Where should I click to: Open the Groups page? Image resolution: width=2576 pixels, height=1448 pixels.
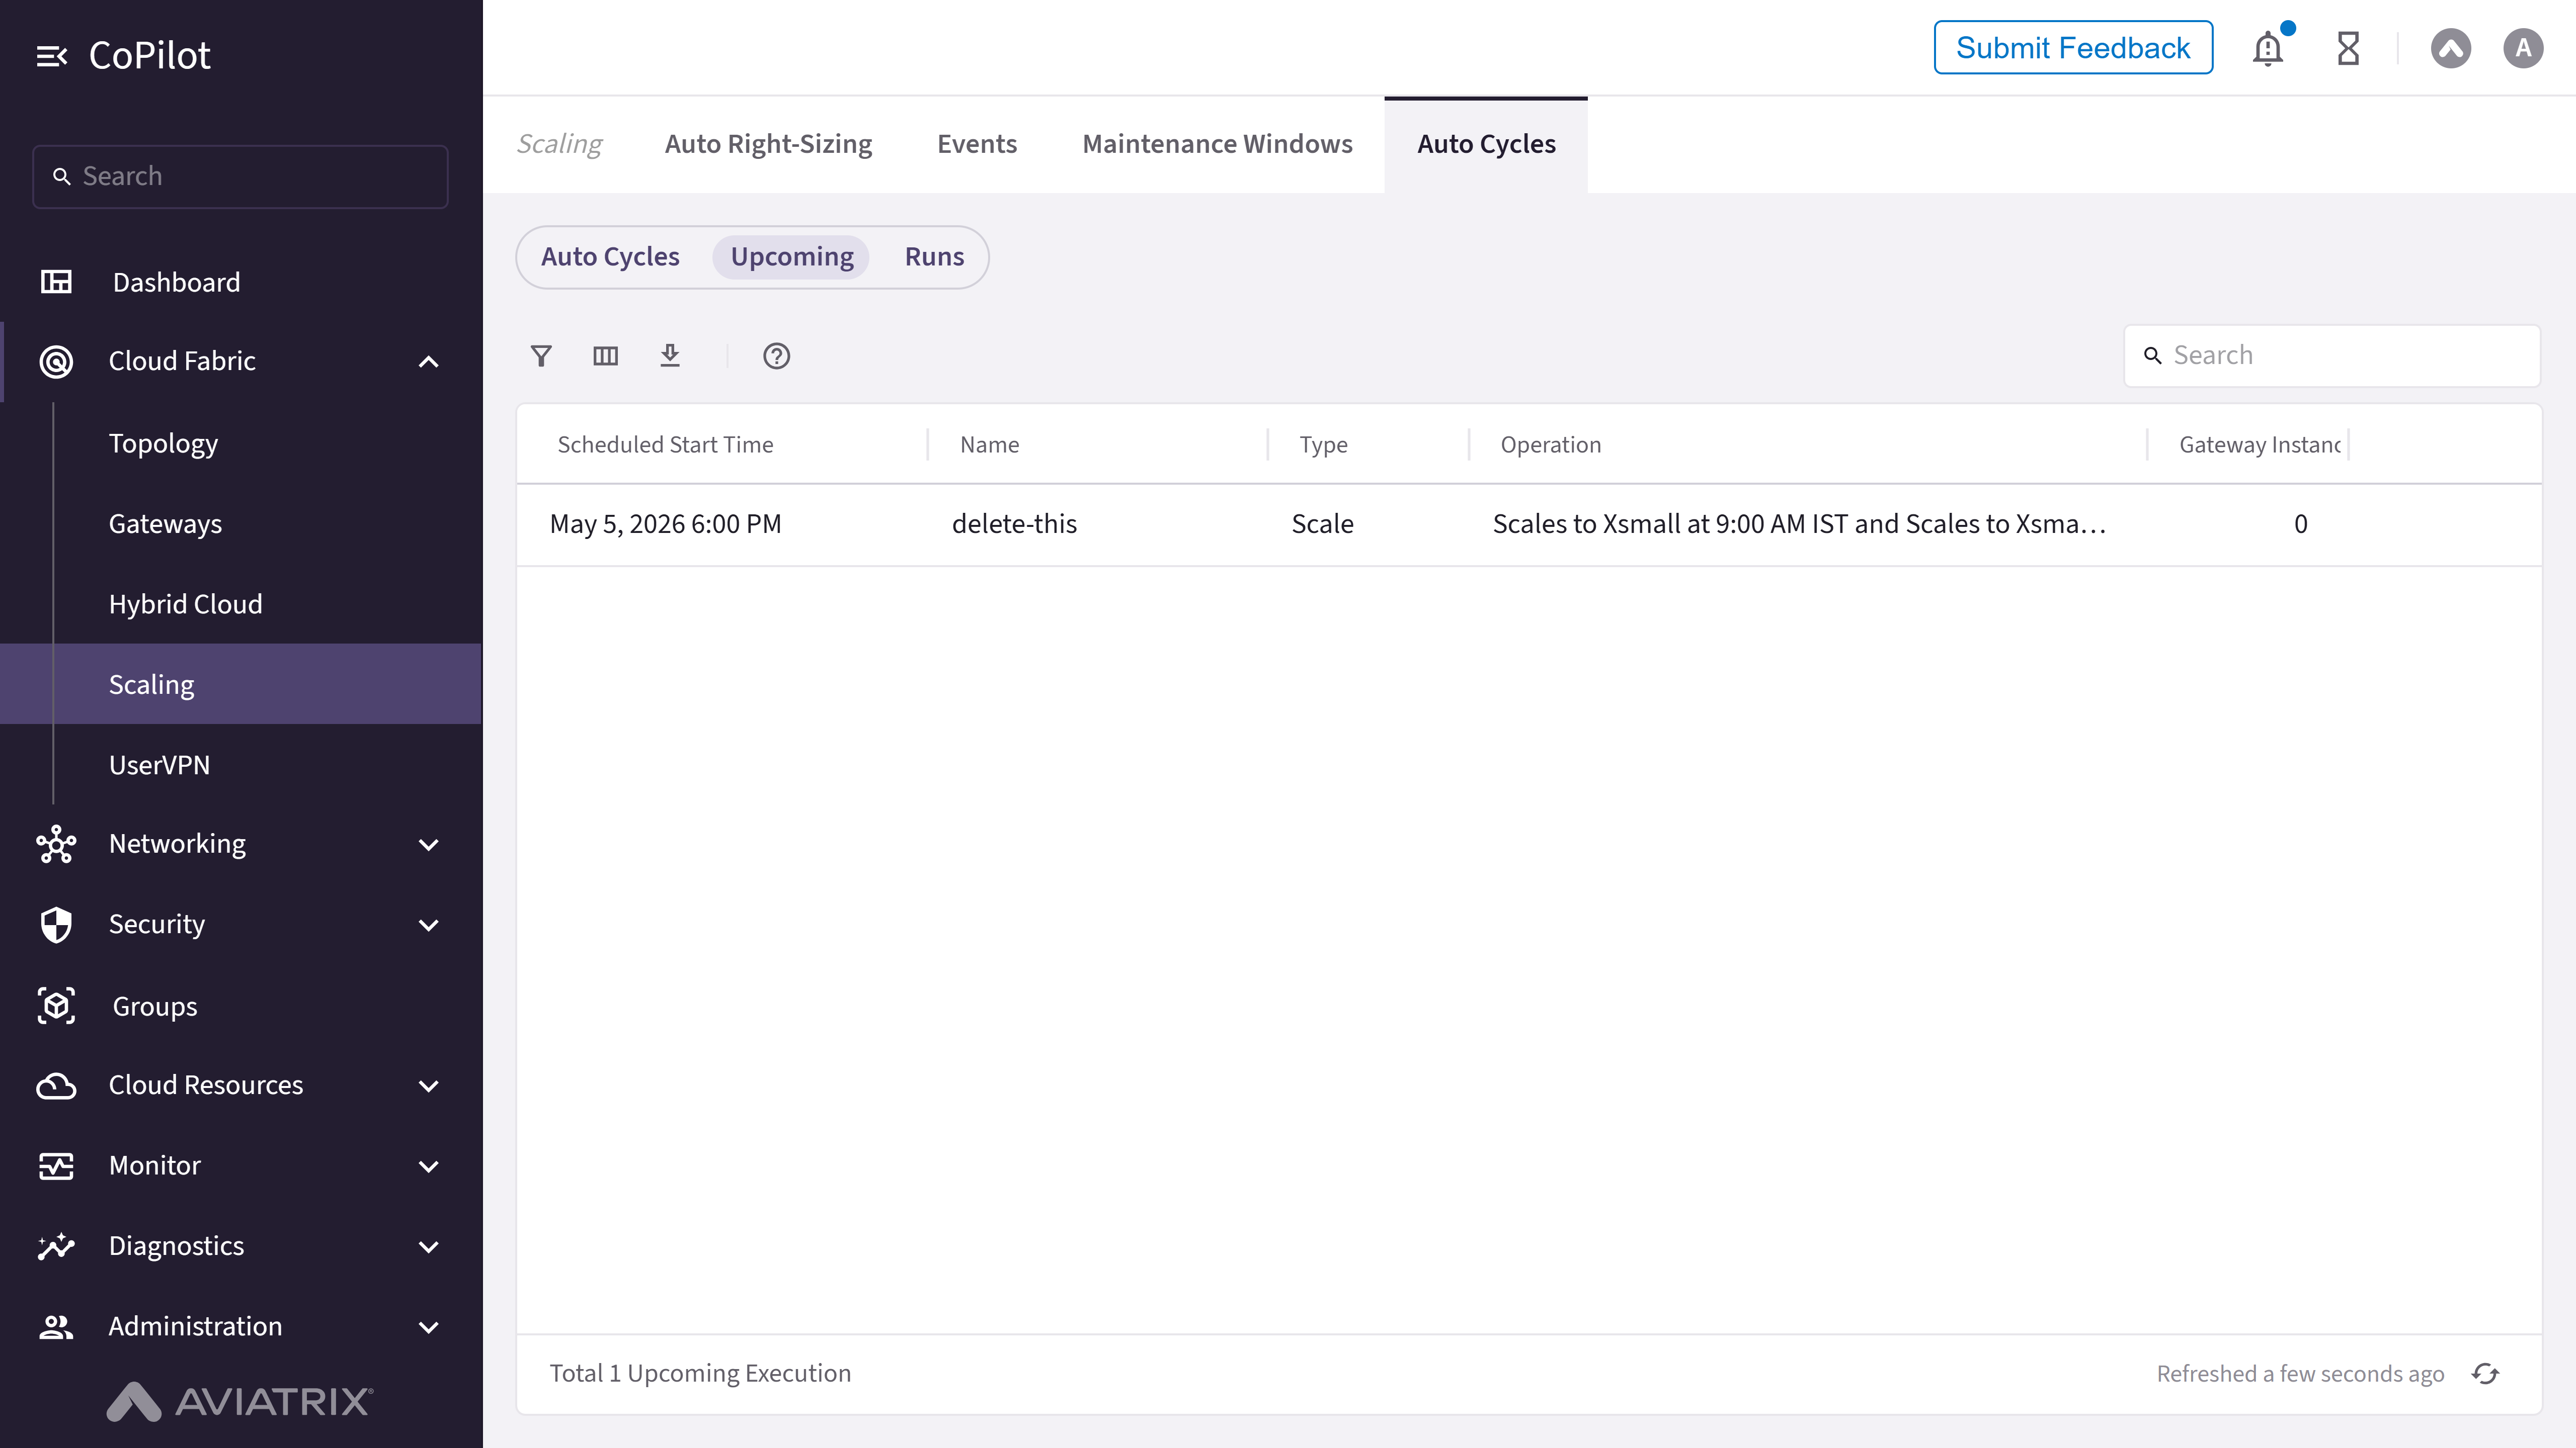click(x=155, y=1006)
